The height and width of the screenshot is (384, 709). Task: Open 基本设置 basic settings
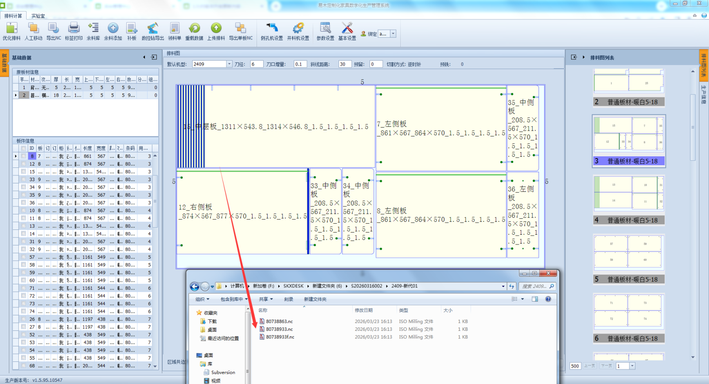(x=347, y=31)
